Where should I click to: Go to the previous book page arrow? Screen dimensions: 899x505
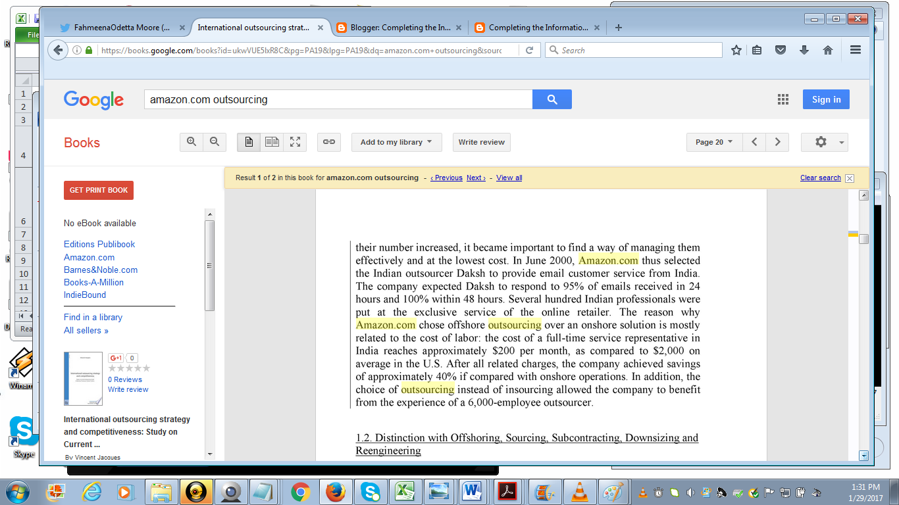click(x=754, y=142)
